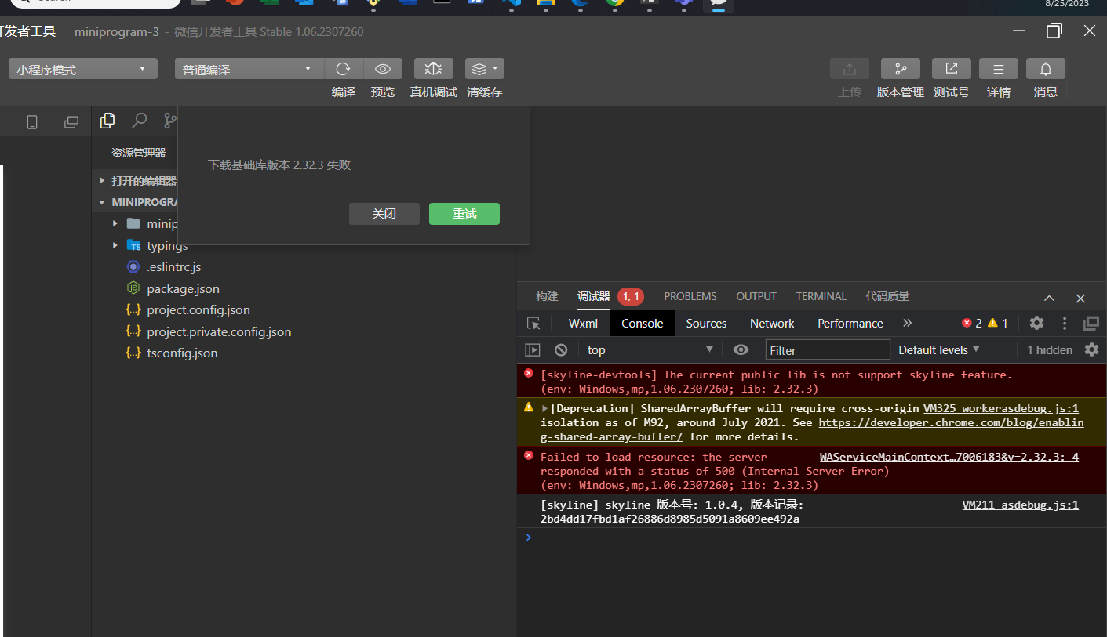The image size is (1107, 637).
Task: Close the debugger panel with the X
Action: 1080,298
